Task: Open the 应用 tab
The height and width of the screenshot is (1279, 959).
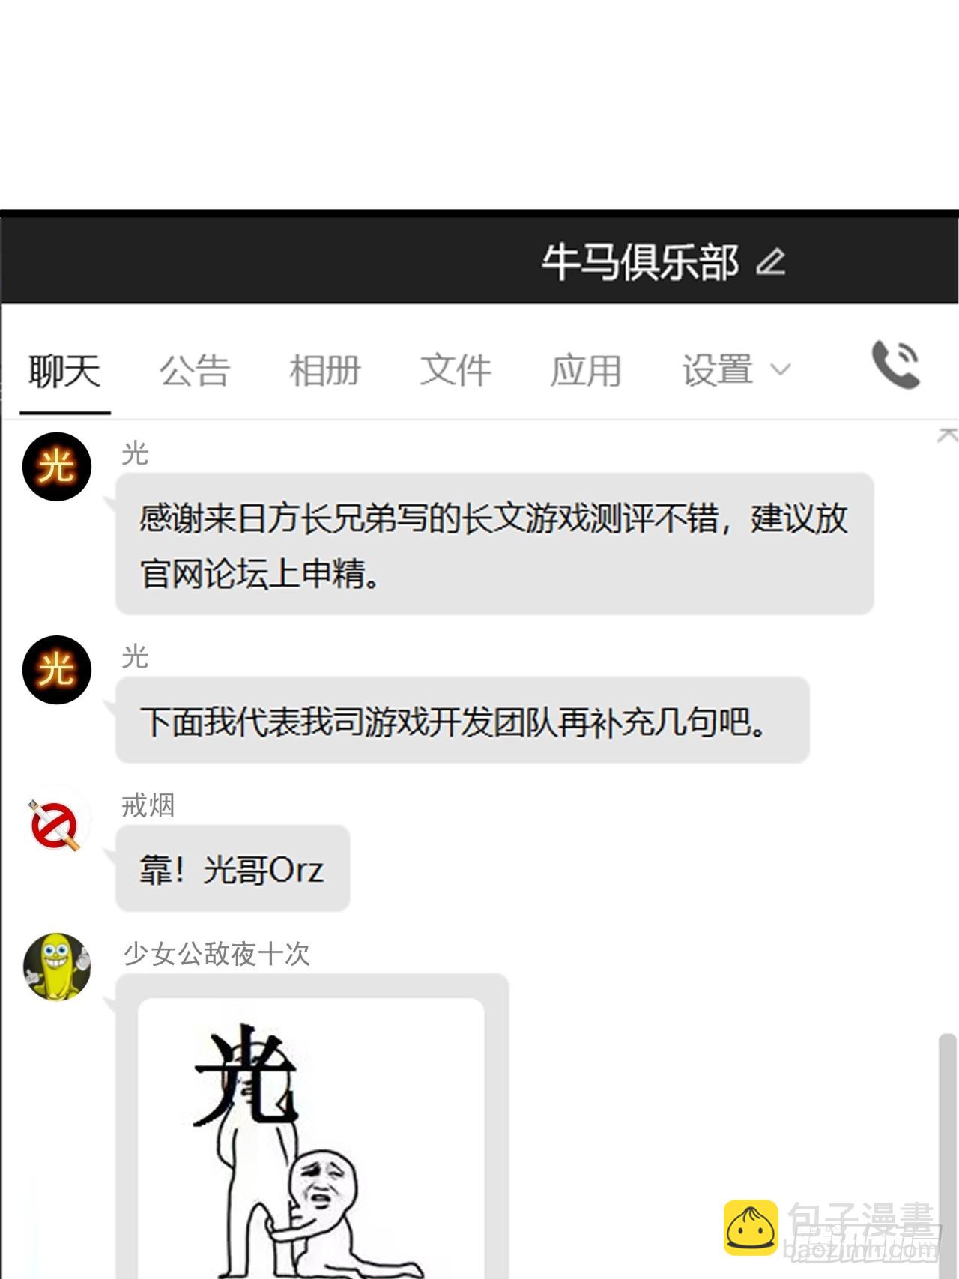Action: (586, 371)
